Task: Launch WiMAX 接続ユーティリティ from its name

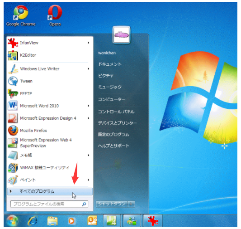Action: [x=45, y=167]
